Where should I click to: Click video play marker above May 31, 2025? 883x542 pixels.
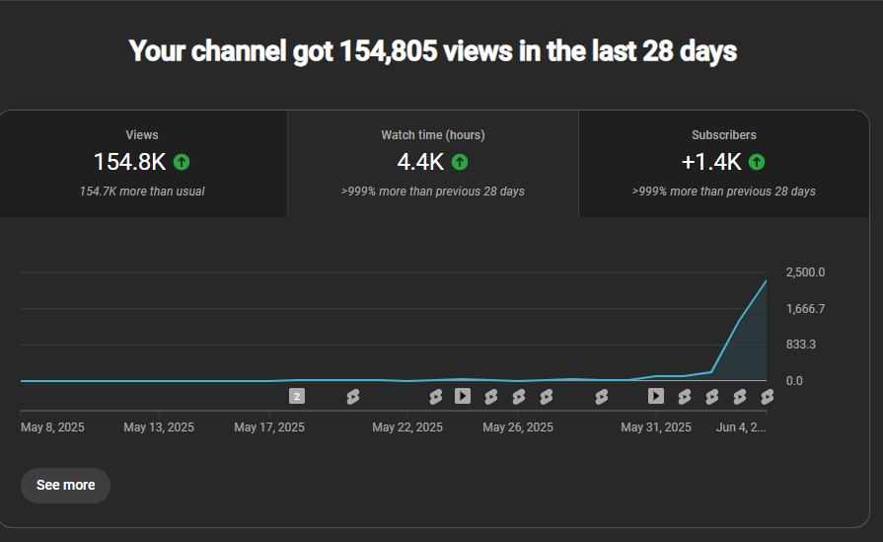(x=656, y=396)
